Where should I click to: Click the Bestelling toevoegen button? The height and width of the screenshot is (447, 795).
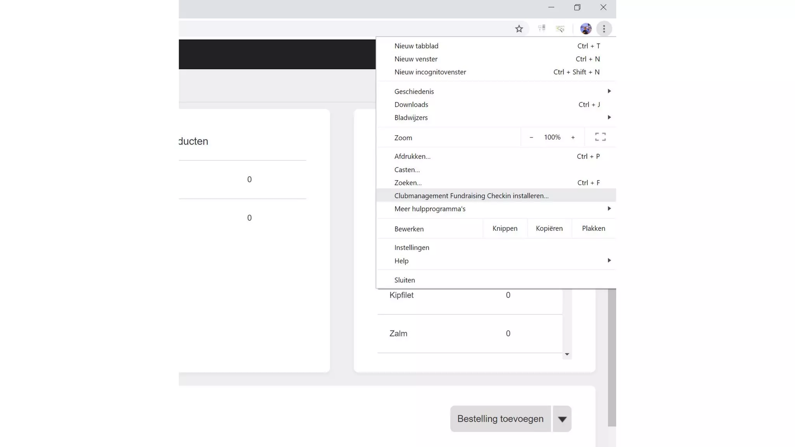point(500,419)
